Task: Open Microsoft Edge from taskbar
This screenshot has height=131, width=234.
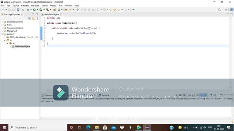Action: [x=88, y=127]
